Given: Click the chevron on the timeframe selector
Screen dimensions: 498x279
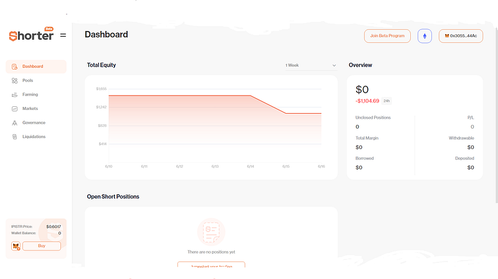Looking at the screenshot, I should [x=334, y=65].
